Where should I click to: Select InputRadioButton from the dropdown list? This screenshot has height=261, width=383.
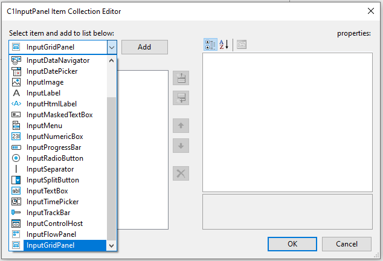tap(55, 158)
